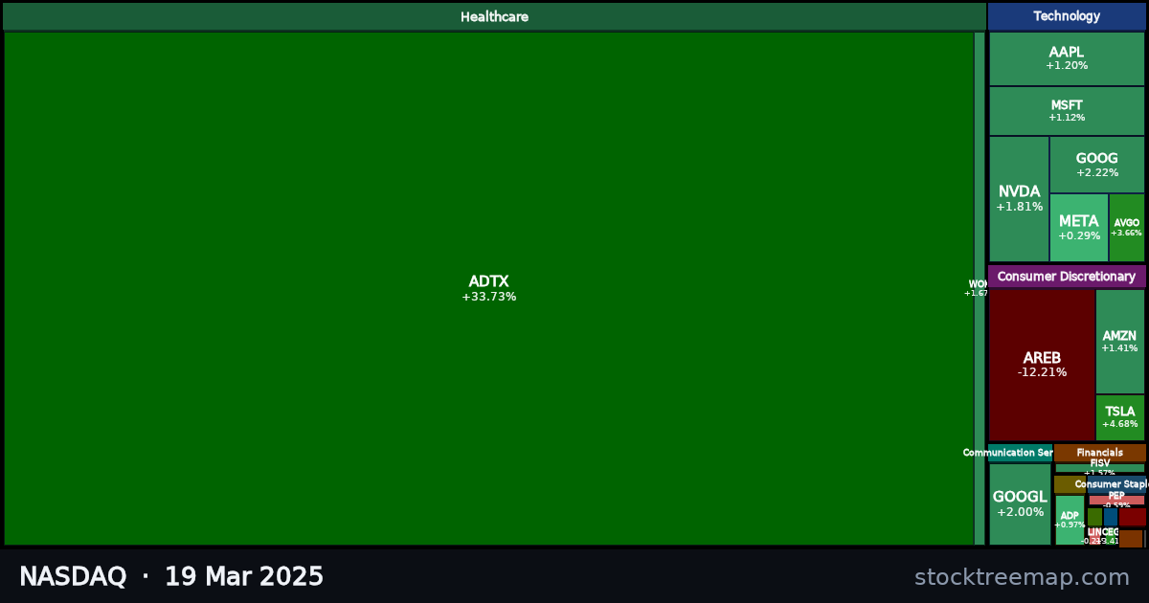Select the AREB -12.21% tile

coord(1042,365)
